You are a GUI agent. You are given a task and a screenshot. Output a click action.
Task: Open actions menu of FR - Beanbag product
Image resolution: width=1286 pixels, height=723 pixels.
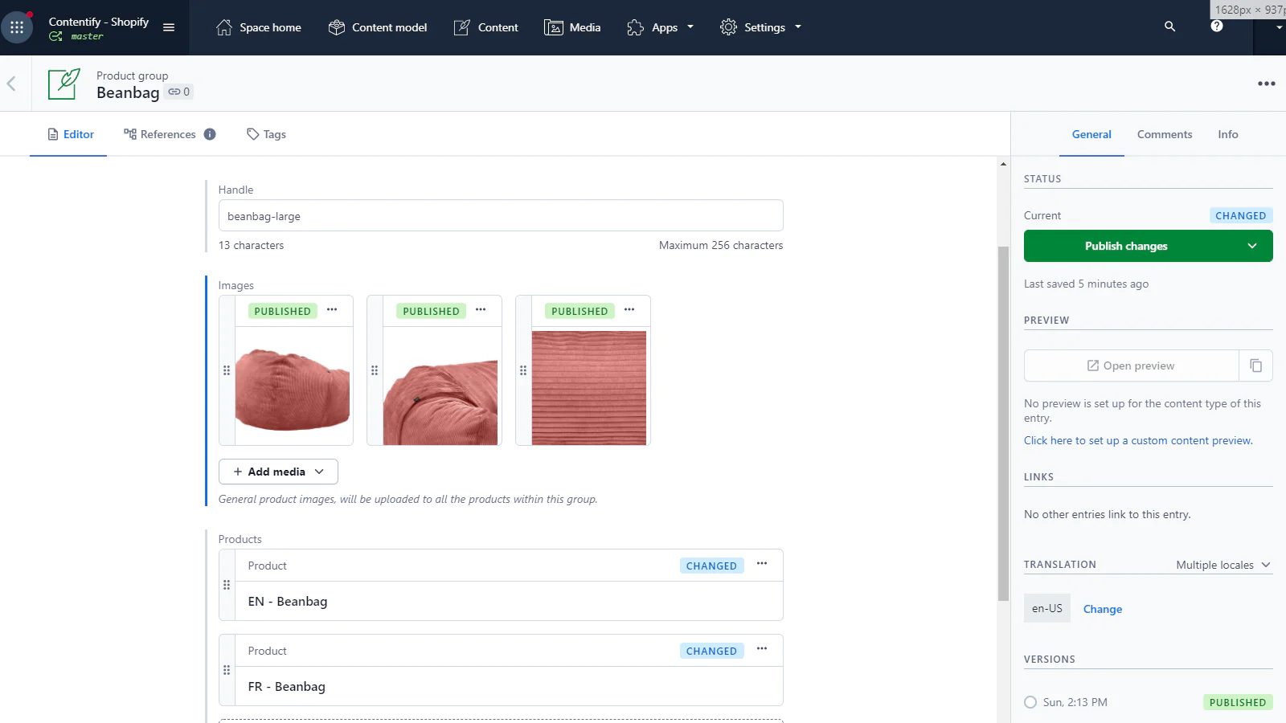[762, 649]
